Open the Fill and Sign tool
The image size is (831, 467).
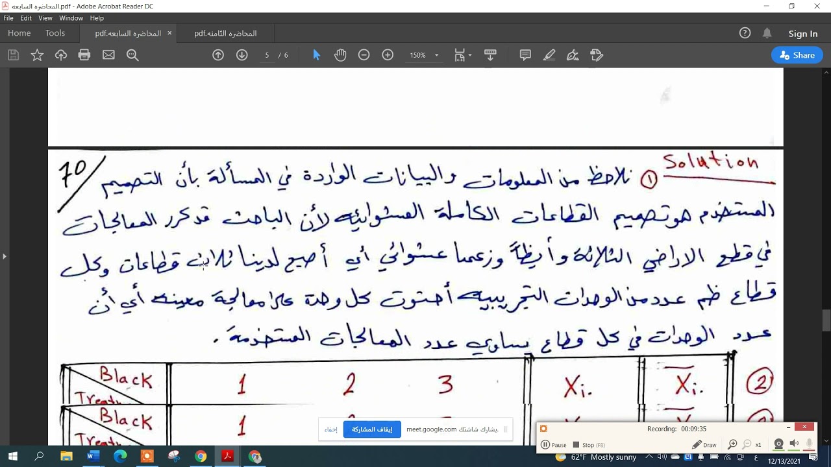573,55
